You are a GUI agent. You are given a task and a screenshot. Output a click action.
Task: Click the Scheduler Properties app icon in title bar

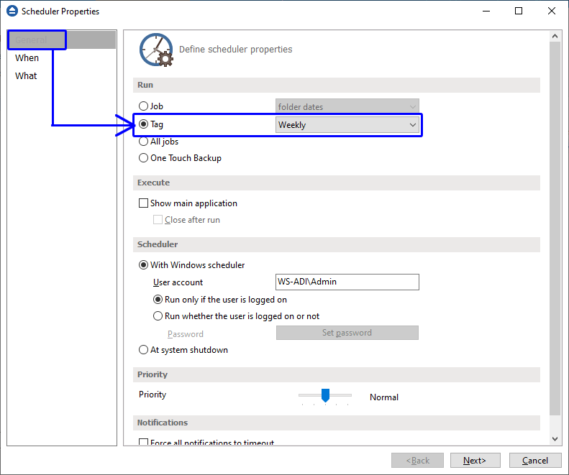click(x=12, y=11)
